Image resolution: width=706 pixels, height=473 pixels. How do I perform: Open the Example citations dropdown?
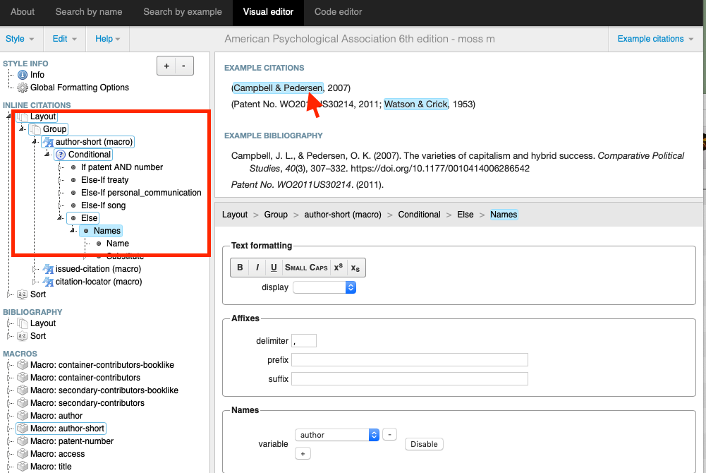655,39
